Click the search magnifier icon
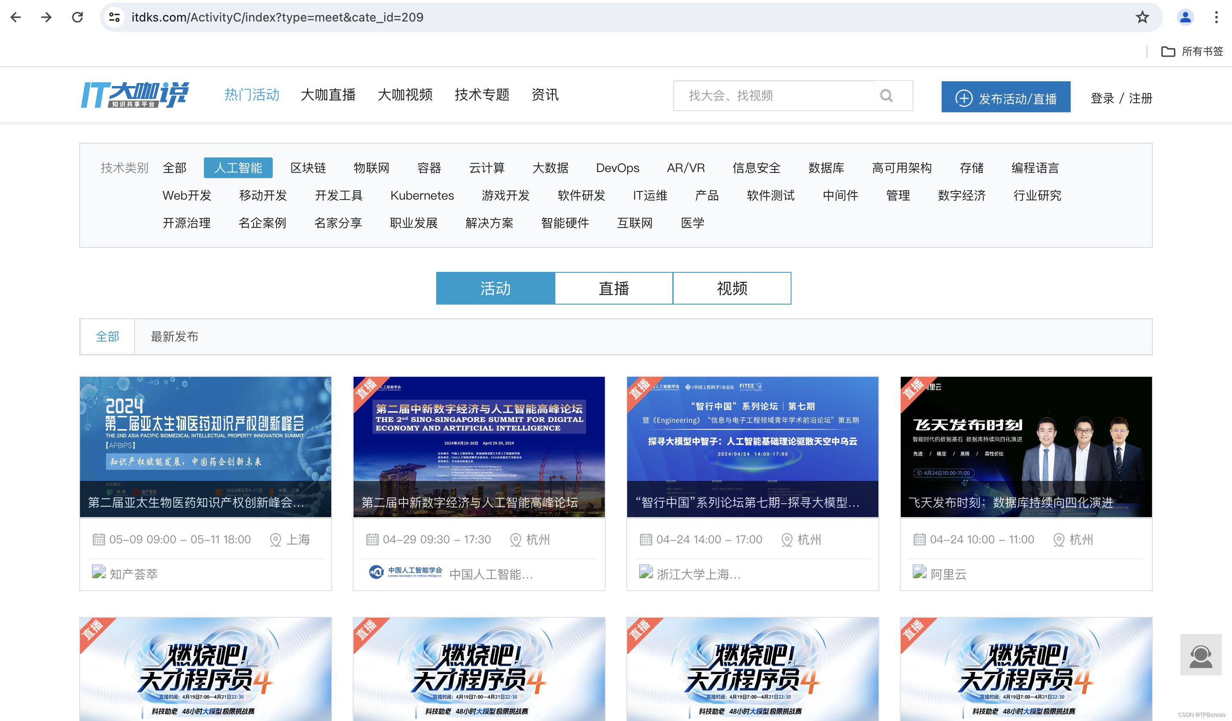Image resolution: width=1232 pixels, height=721 pixels. [x=886, y=96]
